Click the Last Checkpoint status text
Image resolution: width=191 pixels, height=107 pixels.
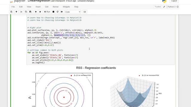(63, 1)
